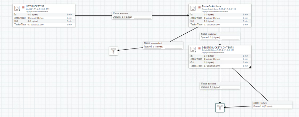Click the Out row of RouteOnAttribute
The height and width of the screenshot is (117, 299).
tap(220, 21)
